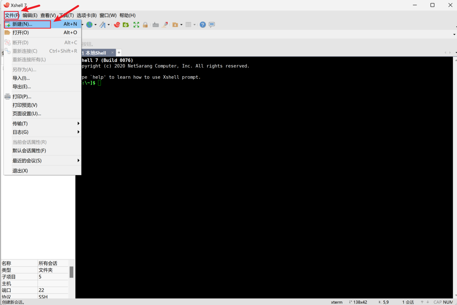The width and height of the screenshot is (457, 305).
Task: Click the Xshell logo in title bar
Action: [x=6, y=5]
